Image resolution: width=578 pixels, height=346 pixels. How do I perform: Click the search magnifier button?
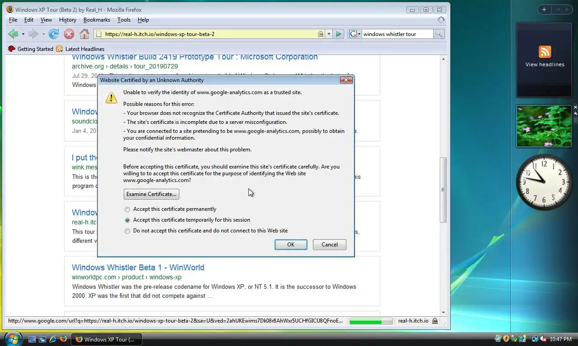439,34
